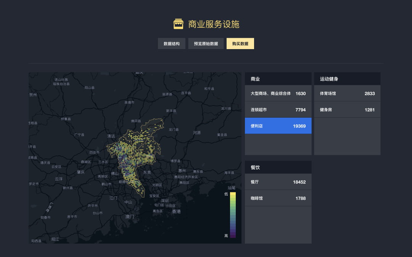
Task: Click the 餐饮 panel header
Action: (278, 167)
